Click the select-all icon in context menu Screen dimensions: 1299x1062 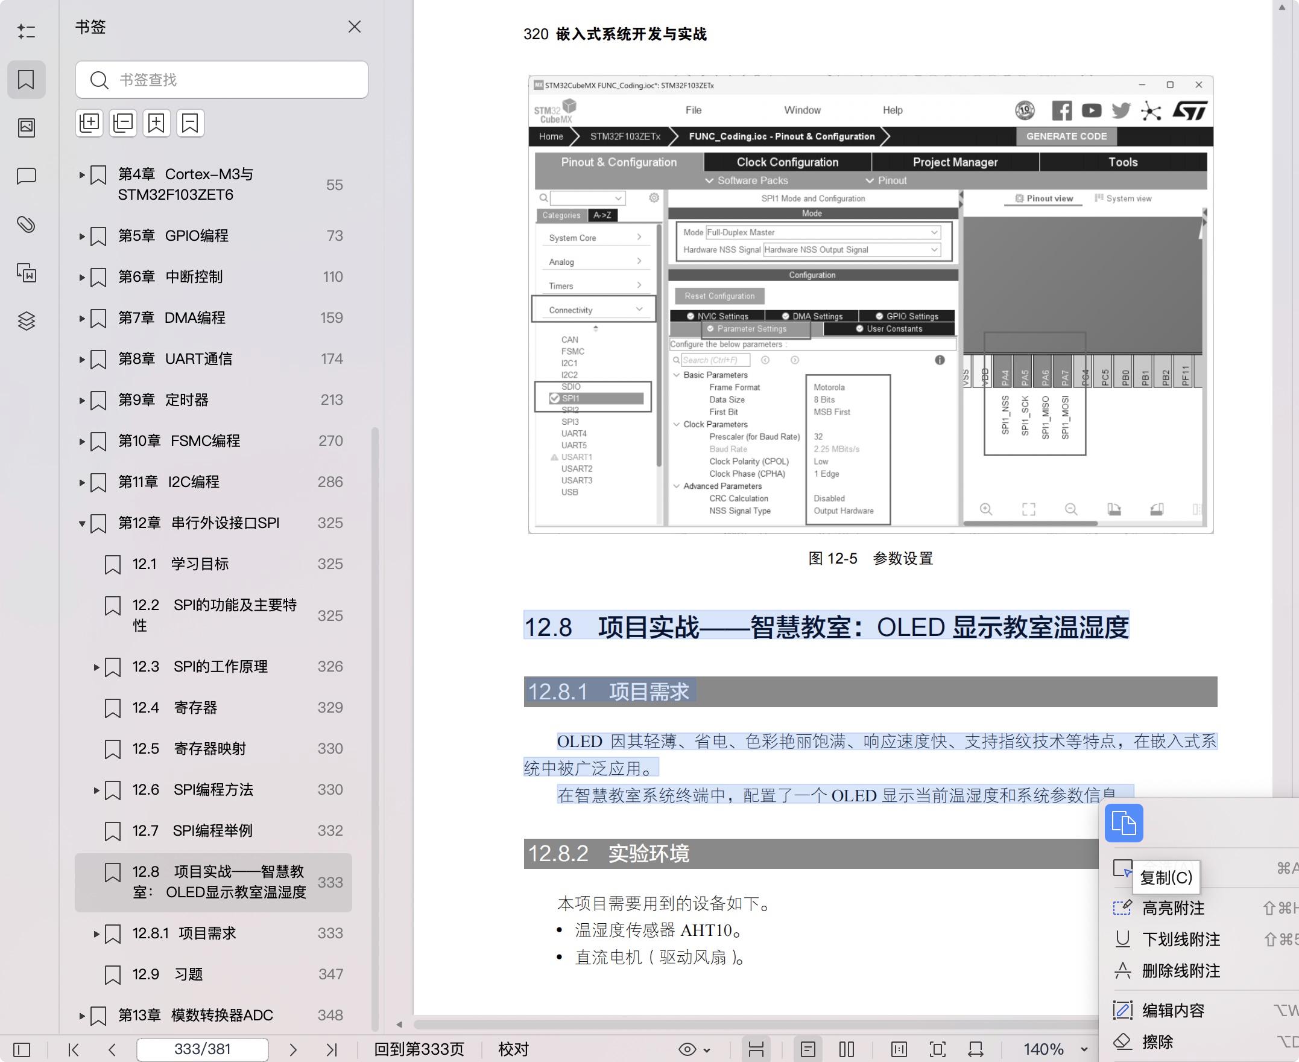[1122, 869]
